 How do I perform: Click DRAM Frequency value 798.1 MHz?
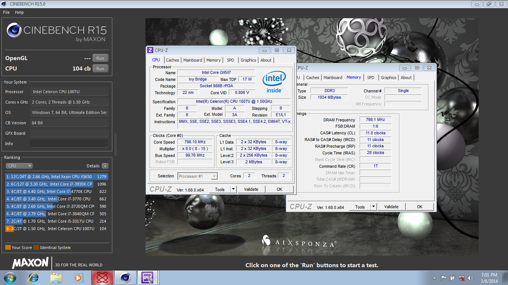coord(375,120)
